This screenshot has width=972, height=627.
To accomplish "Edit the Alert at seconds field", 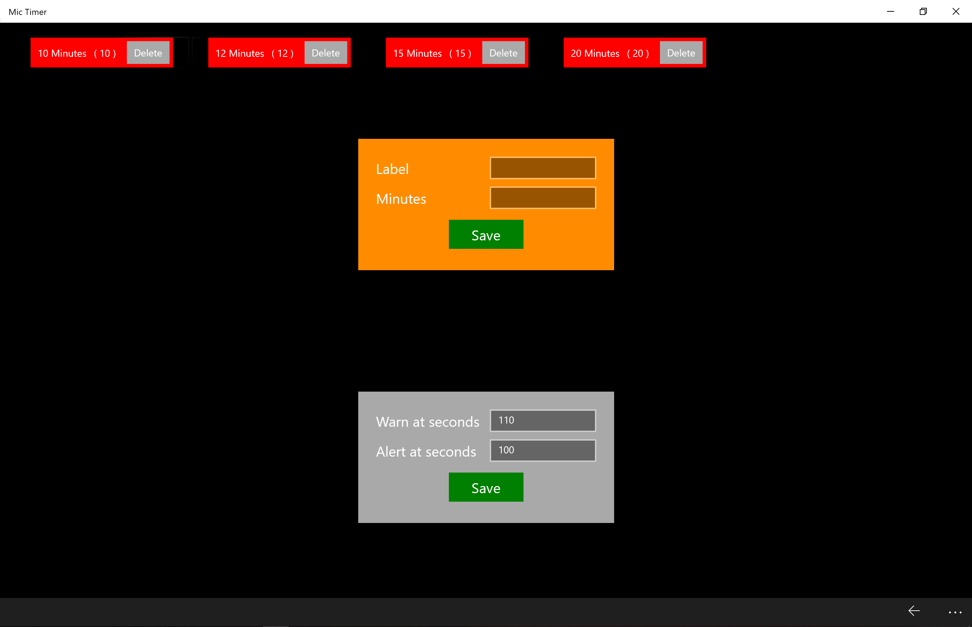I will (x=542, y=450).
